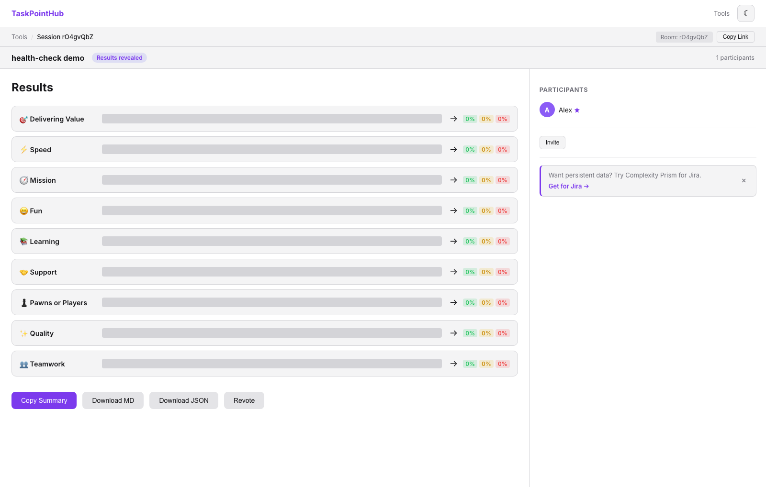Download results as JSON

pos(184,400)
